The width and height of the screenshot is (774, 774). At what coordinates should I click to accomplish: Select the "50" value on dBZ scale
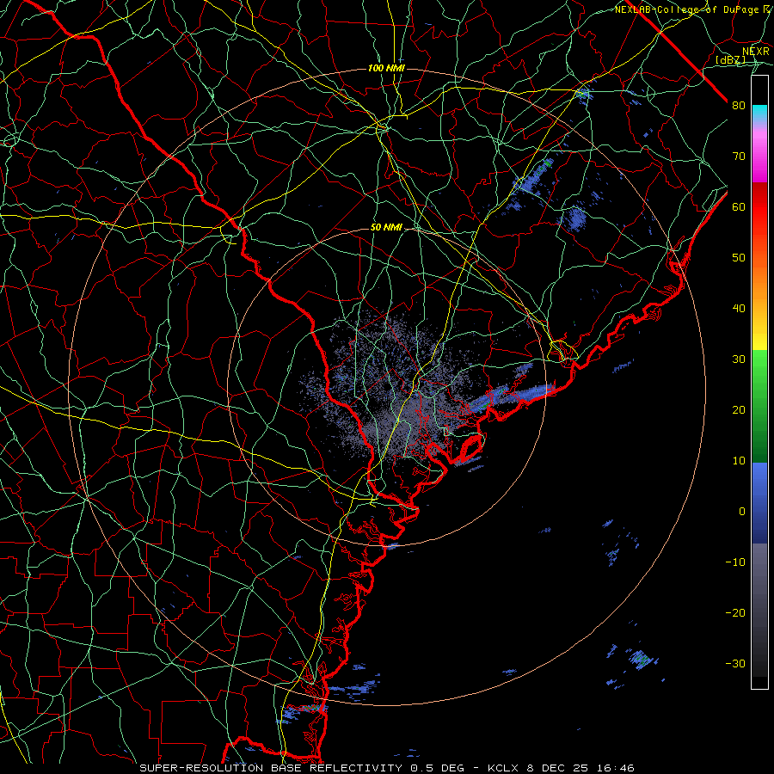point(739,257)
